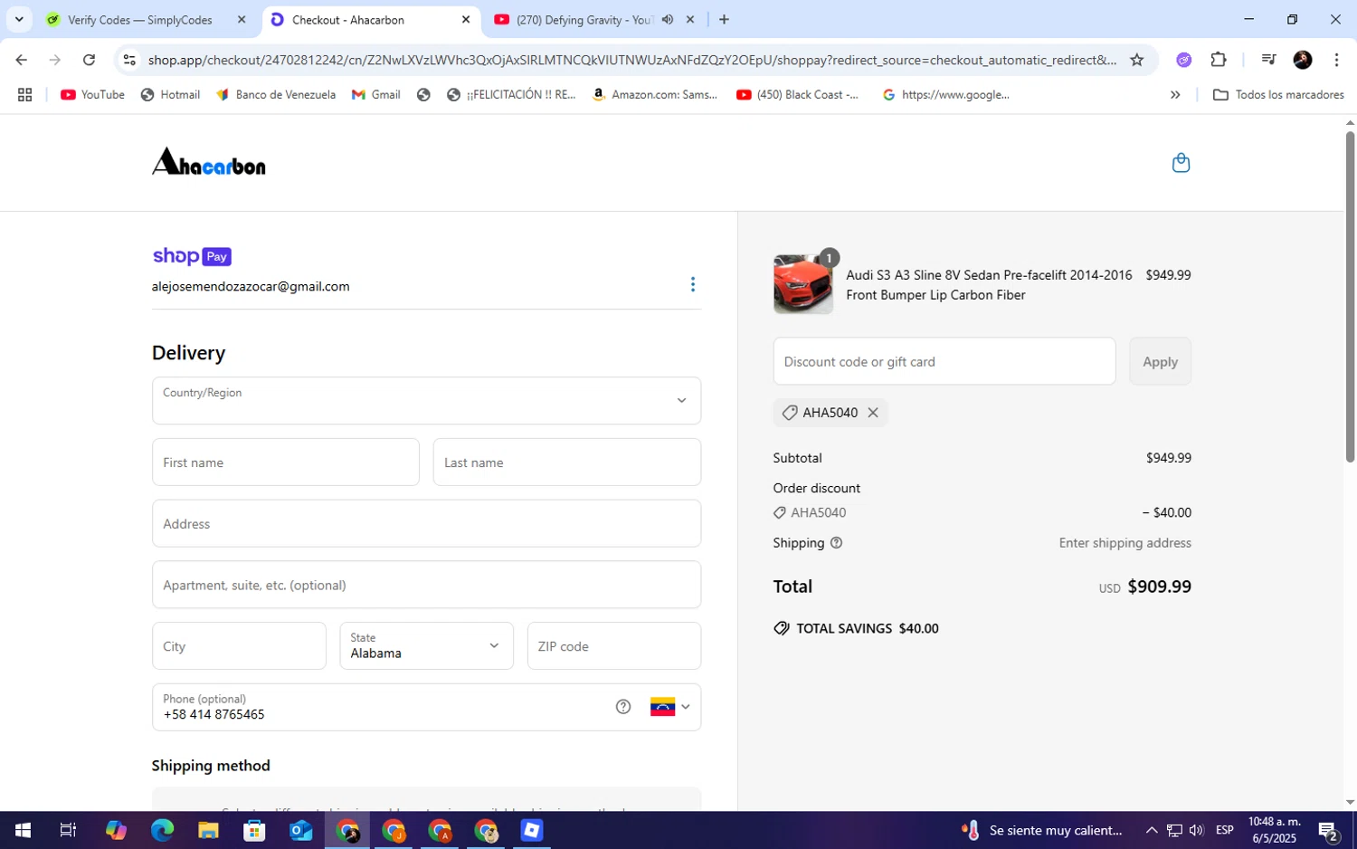Open Gmail bookmark
1357x849 pixels.
click(x=375, y=94)
